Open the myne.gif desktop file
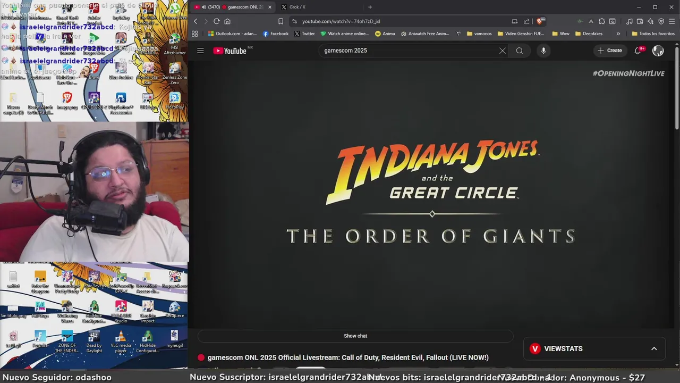 [175, 339]
